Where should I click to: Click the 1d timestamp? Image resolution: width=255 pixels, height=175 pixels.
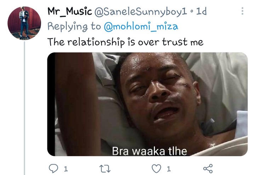pyautogui.click(x=201, y=11)
